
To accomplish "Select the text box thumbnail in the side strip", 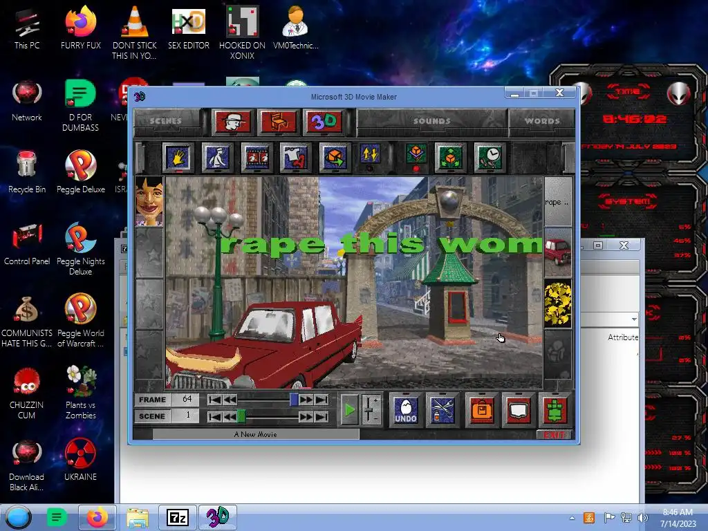I will click(x=558, y=202).
